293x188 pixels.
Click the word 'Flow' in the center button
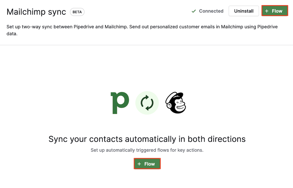(150, 164)
